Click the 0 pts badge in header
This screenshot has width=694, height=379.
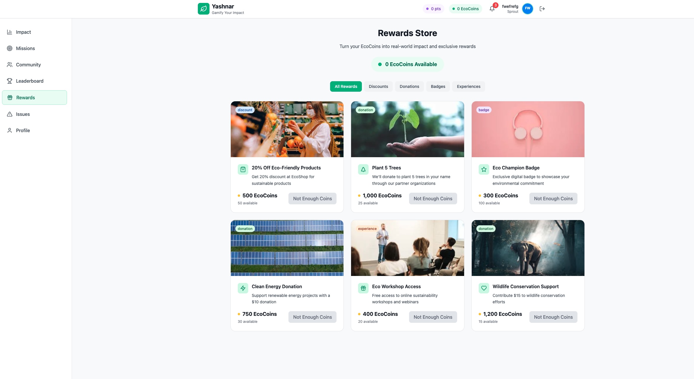point(433,9)
